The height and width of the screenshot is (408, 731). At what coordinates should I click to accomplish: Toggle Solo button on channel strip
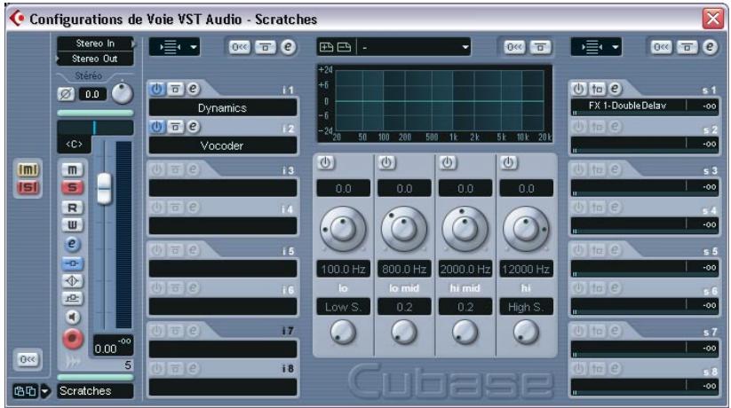point(72,188)
